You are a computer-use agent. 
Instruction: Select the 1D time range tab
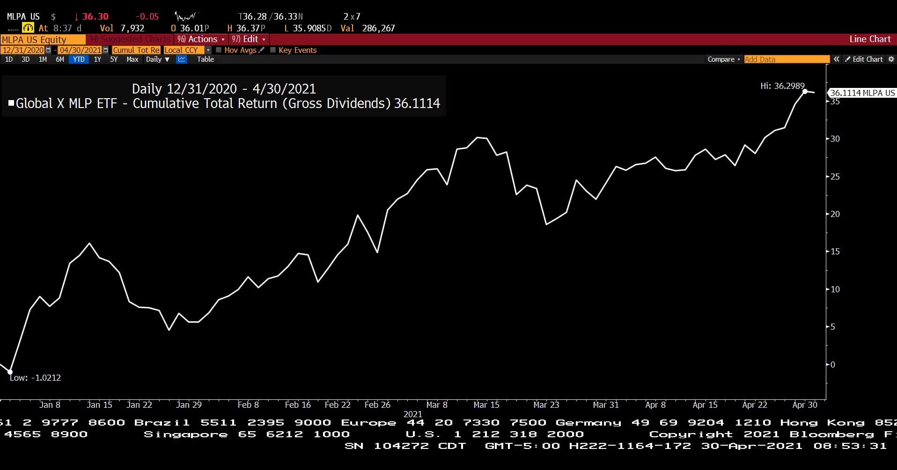[9, 59]
